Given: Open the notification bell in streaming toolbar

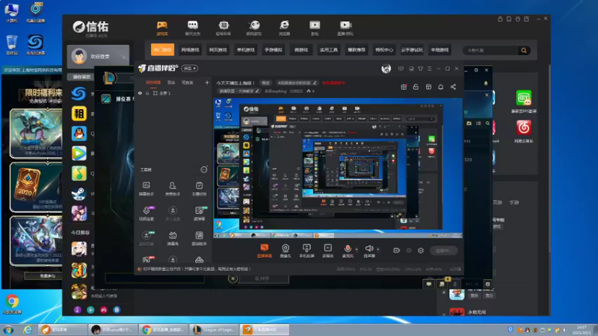Looking at the screenshot, I should (x=440, y=87).
